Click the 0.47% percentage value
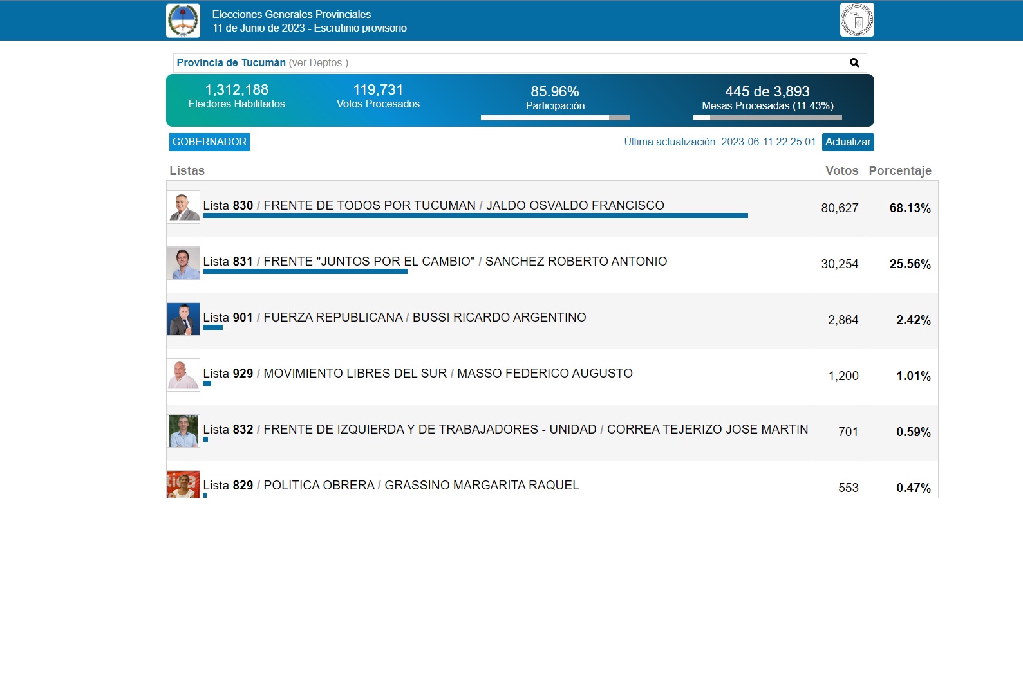The width and height of the screenshot is (1023, 694). point(914,488)
